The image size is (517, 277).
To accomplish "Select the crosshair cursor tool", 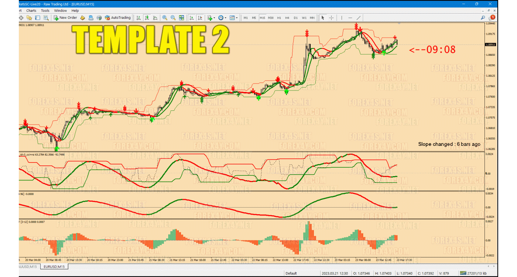I will pos(331,17).
